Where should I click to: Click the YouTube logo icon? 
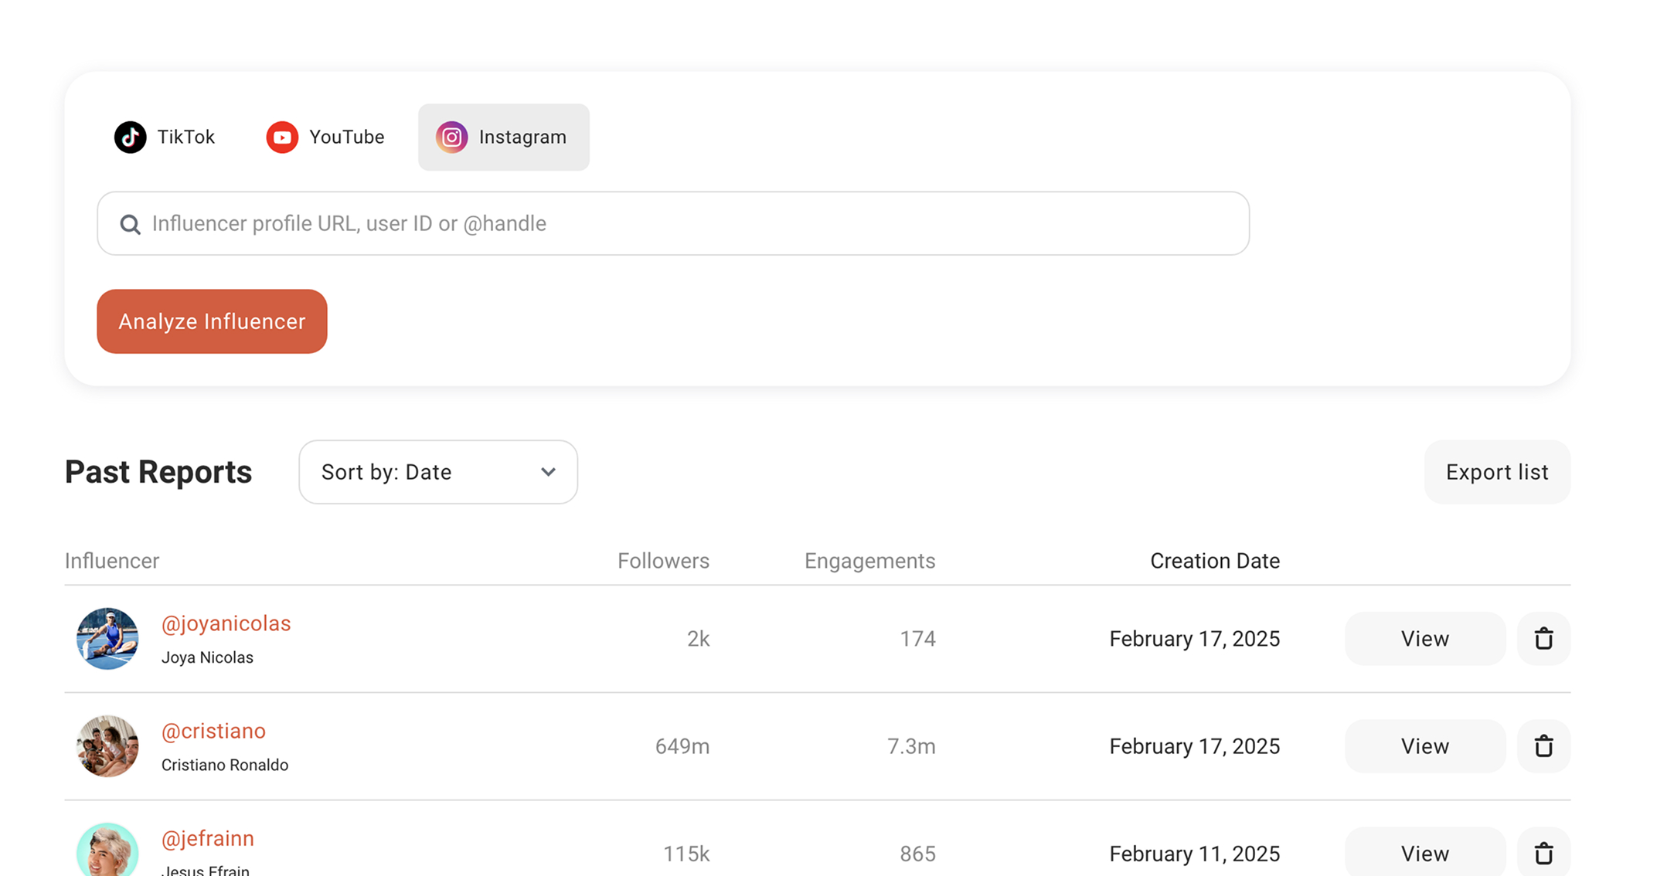point(282,138)
